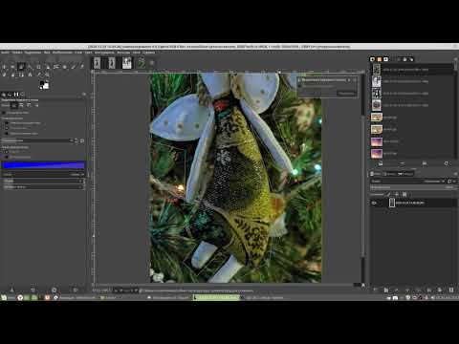Click the Select button in foreground dialog
The width and height of the screenshot is (459, 344).
click(x=346, y=94)
